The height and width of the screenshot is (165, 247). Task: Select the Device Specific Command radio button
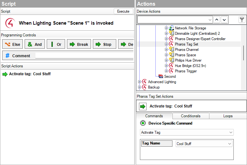pyautogui.click(x=143, y=123)
